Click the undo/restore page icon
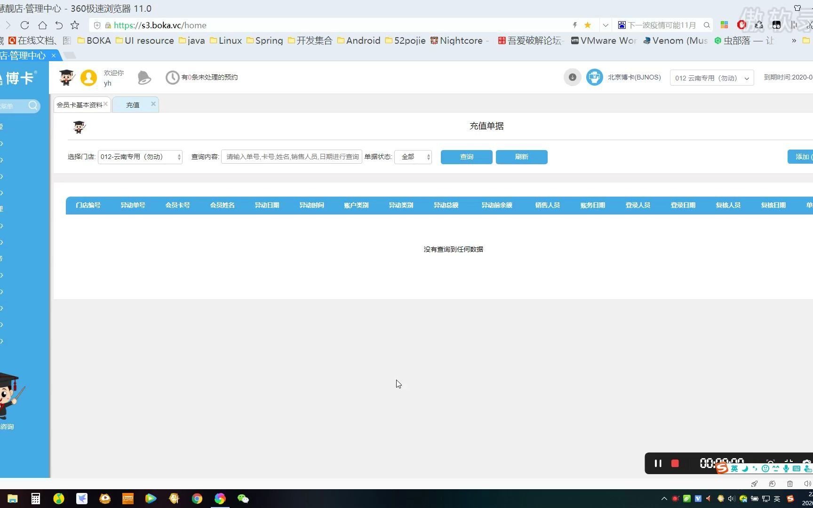813x508 pixels. pyautogui.click(x=59, y=25)
